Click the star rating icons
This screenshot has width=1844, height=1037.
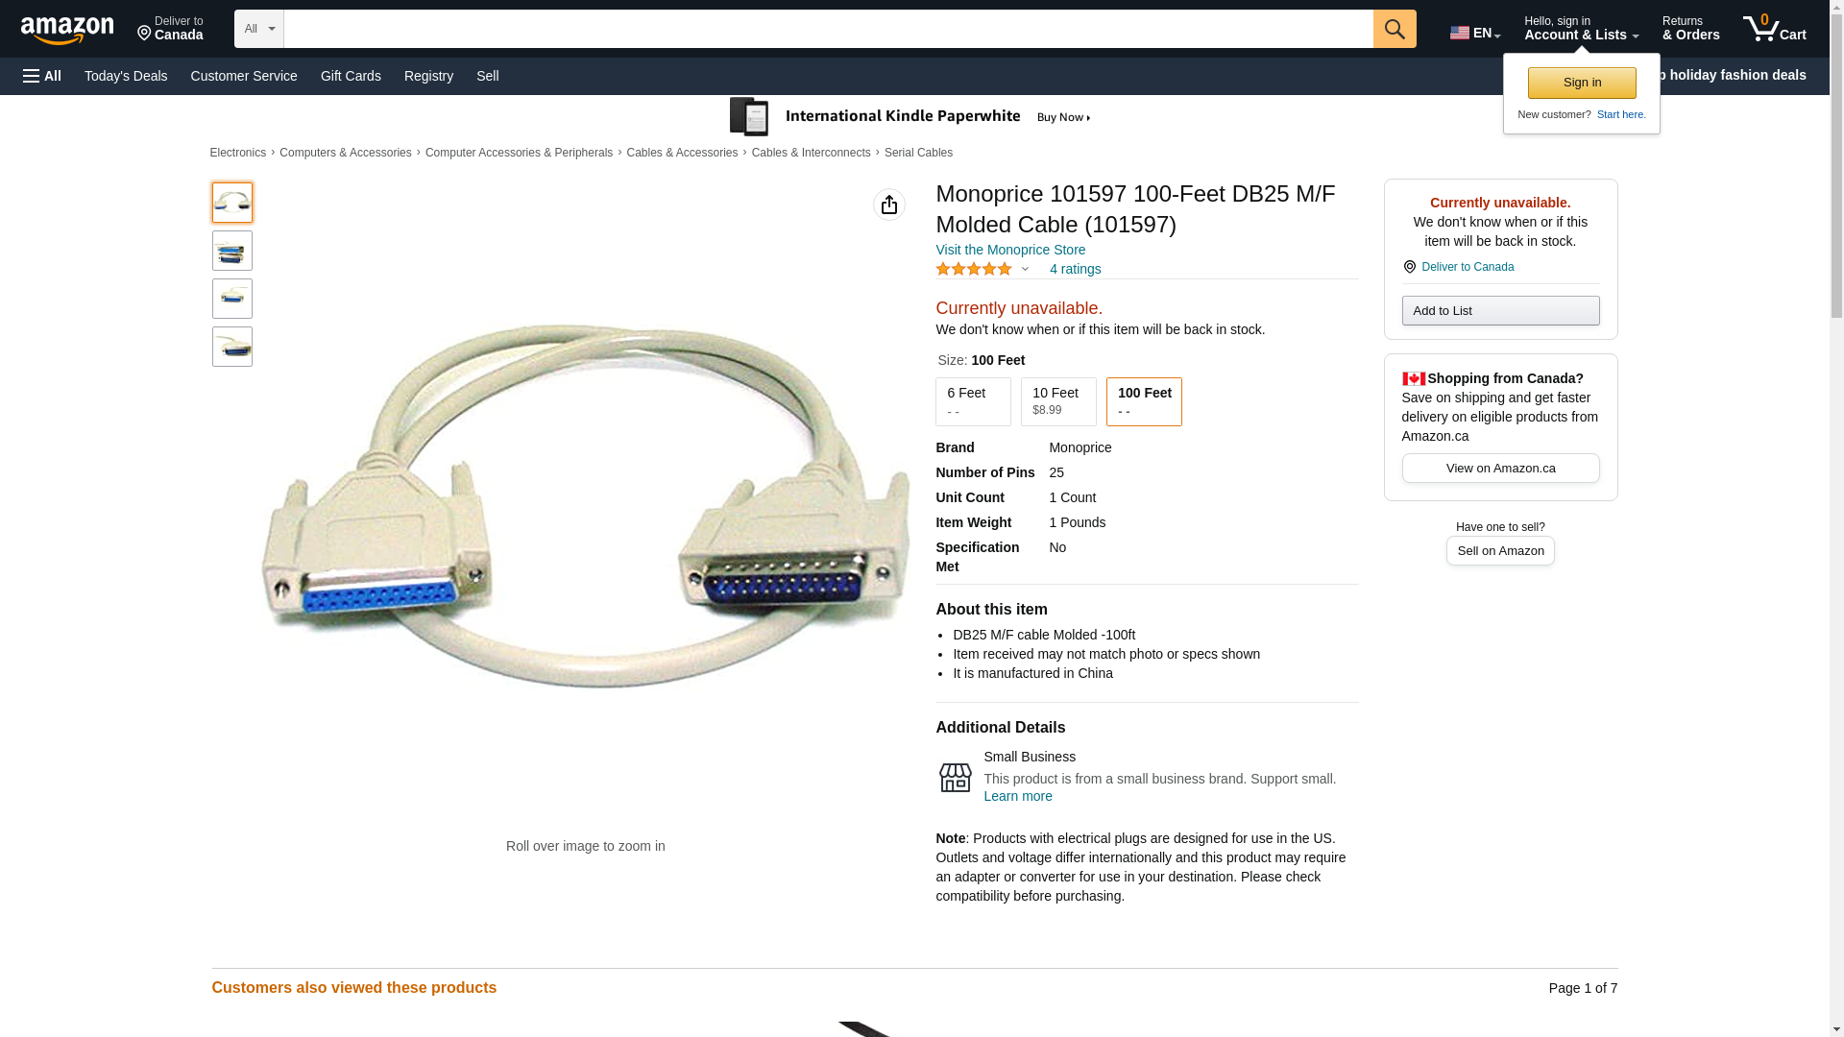(974, 269)
